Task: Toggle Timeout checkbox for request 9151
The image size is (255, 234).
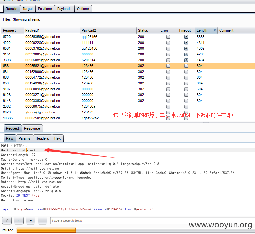Action: point(186,54)
